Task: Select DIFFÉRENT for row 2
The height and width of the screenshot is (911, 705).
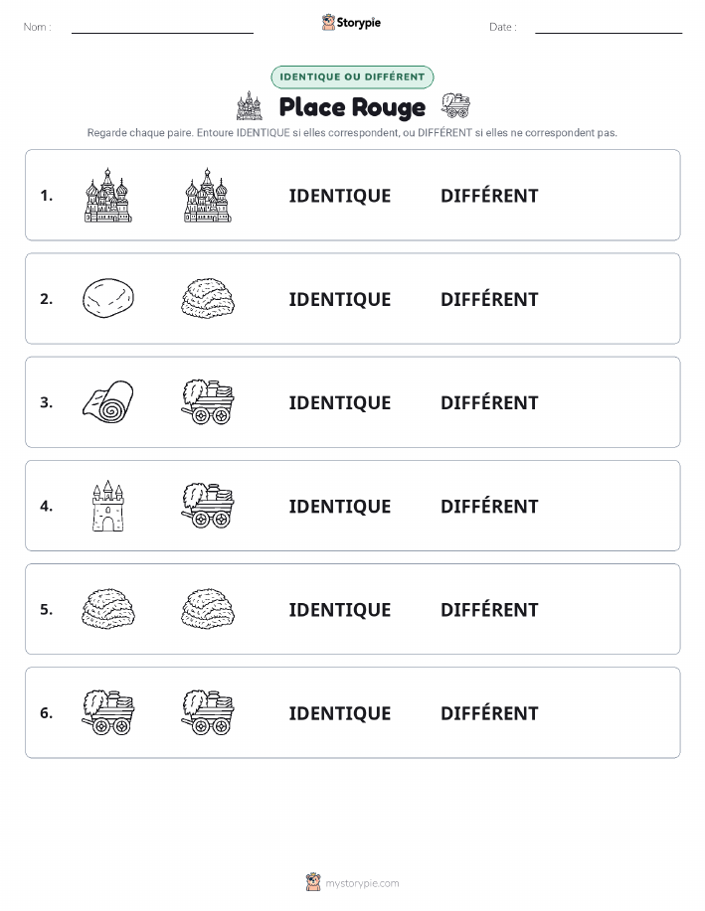Action: click(489, 299)
